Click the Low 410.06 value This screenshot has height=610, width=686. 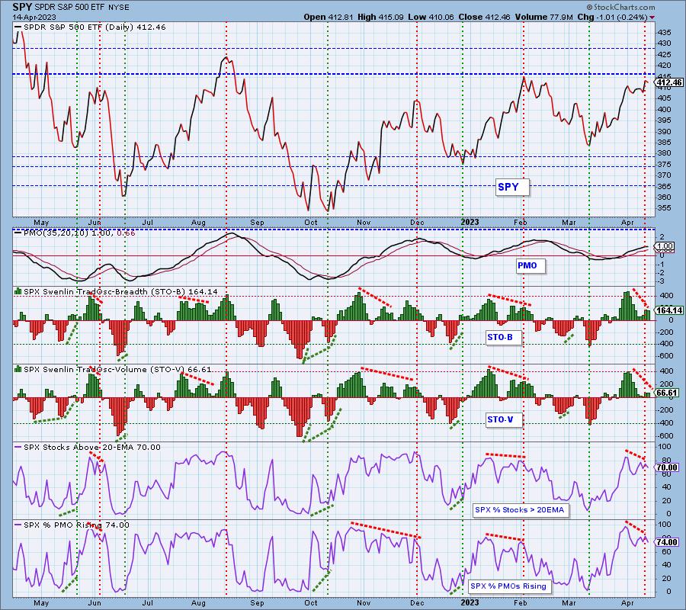click(x=431, y=17)
